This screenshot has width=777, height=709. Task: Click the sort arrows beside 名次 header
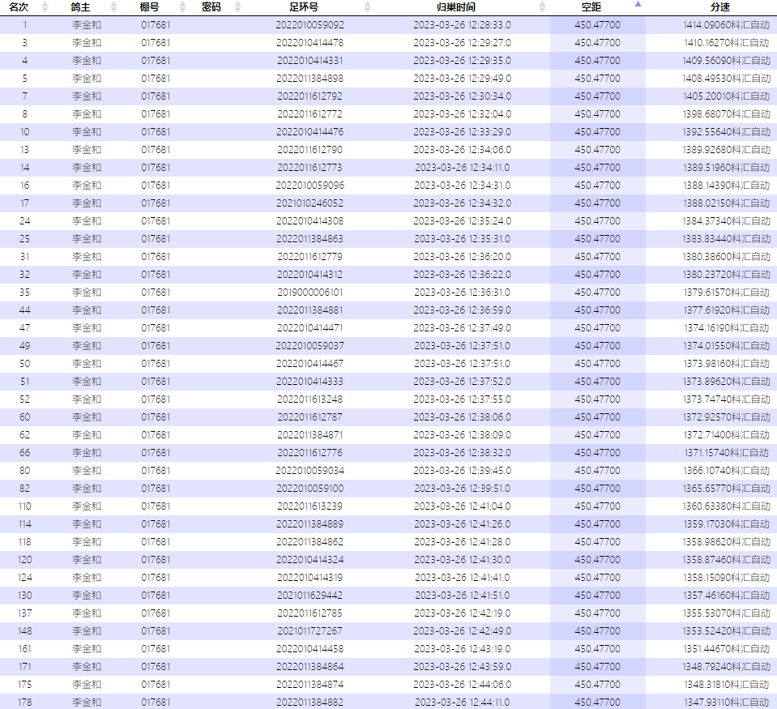[45, 7]
